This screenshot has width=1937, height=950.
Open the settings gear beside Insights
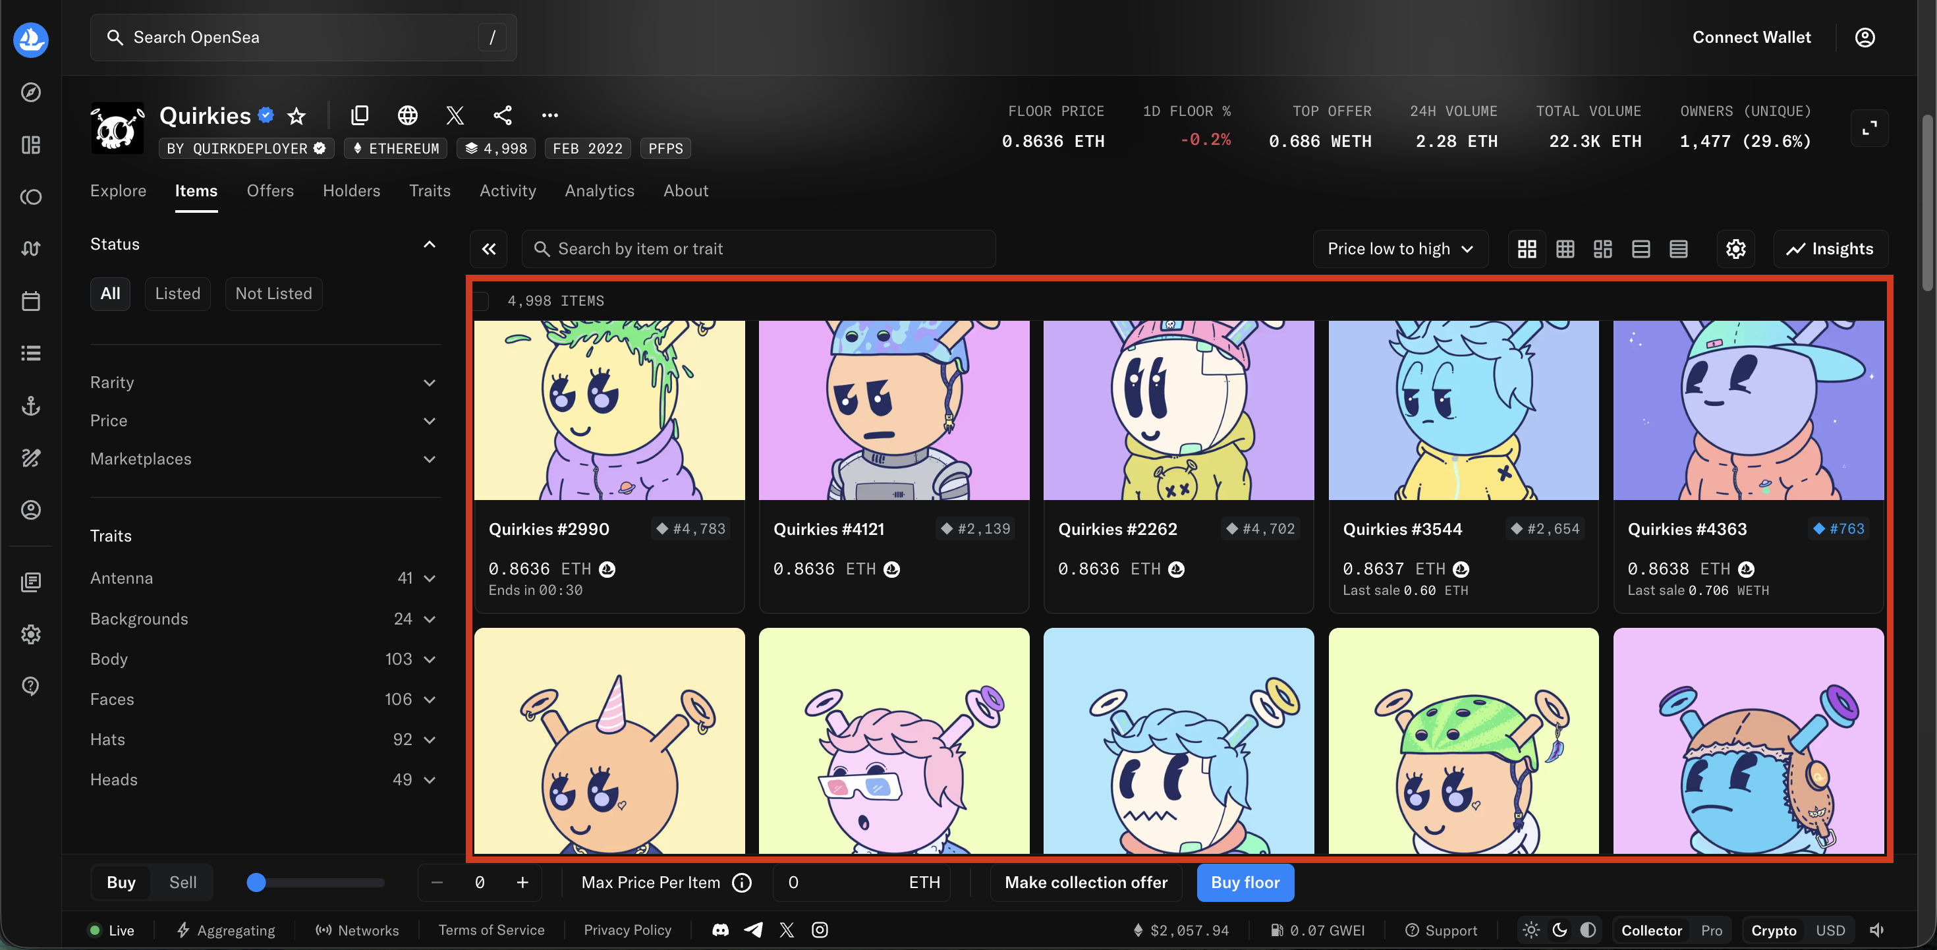click(1735, 248)
